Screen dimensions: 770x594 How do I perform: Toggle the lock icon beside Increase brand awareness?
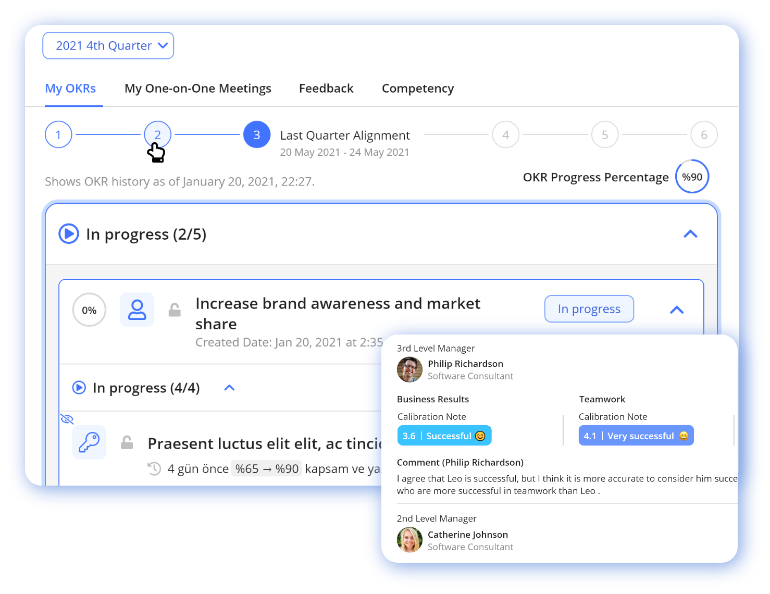tap(175, 310)
